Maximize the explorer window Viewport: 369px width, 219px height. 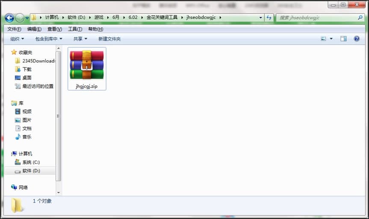pyautogui.click(x=343, y=5)
